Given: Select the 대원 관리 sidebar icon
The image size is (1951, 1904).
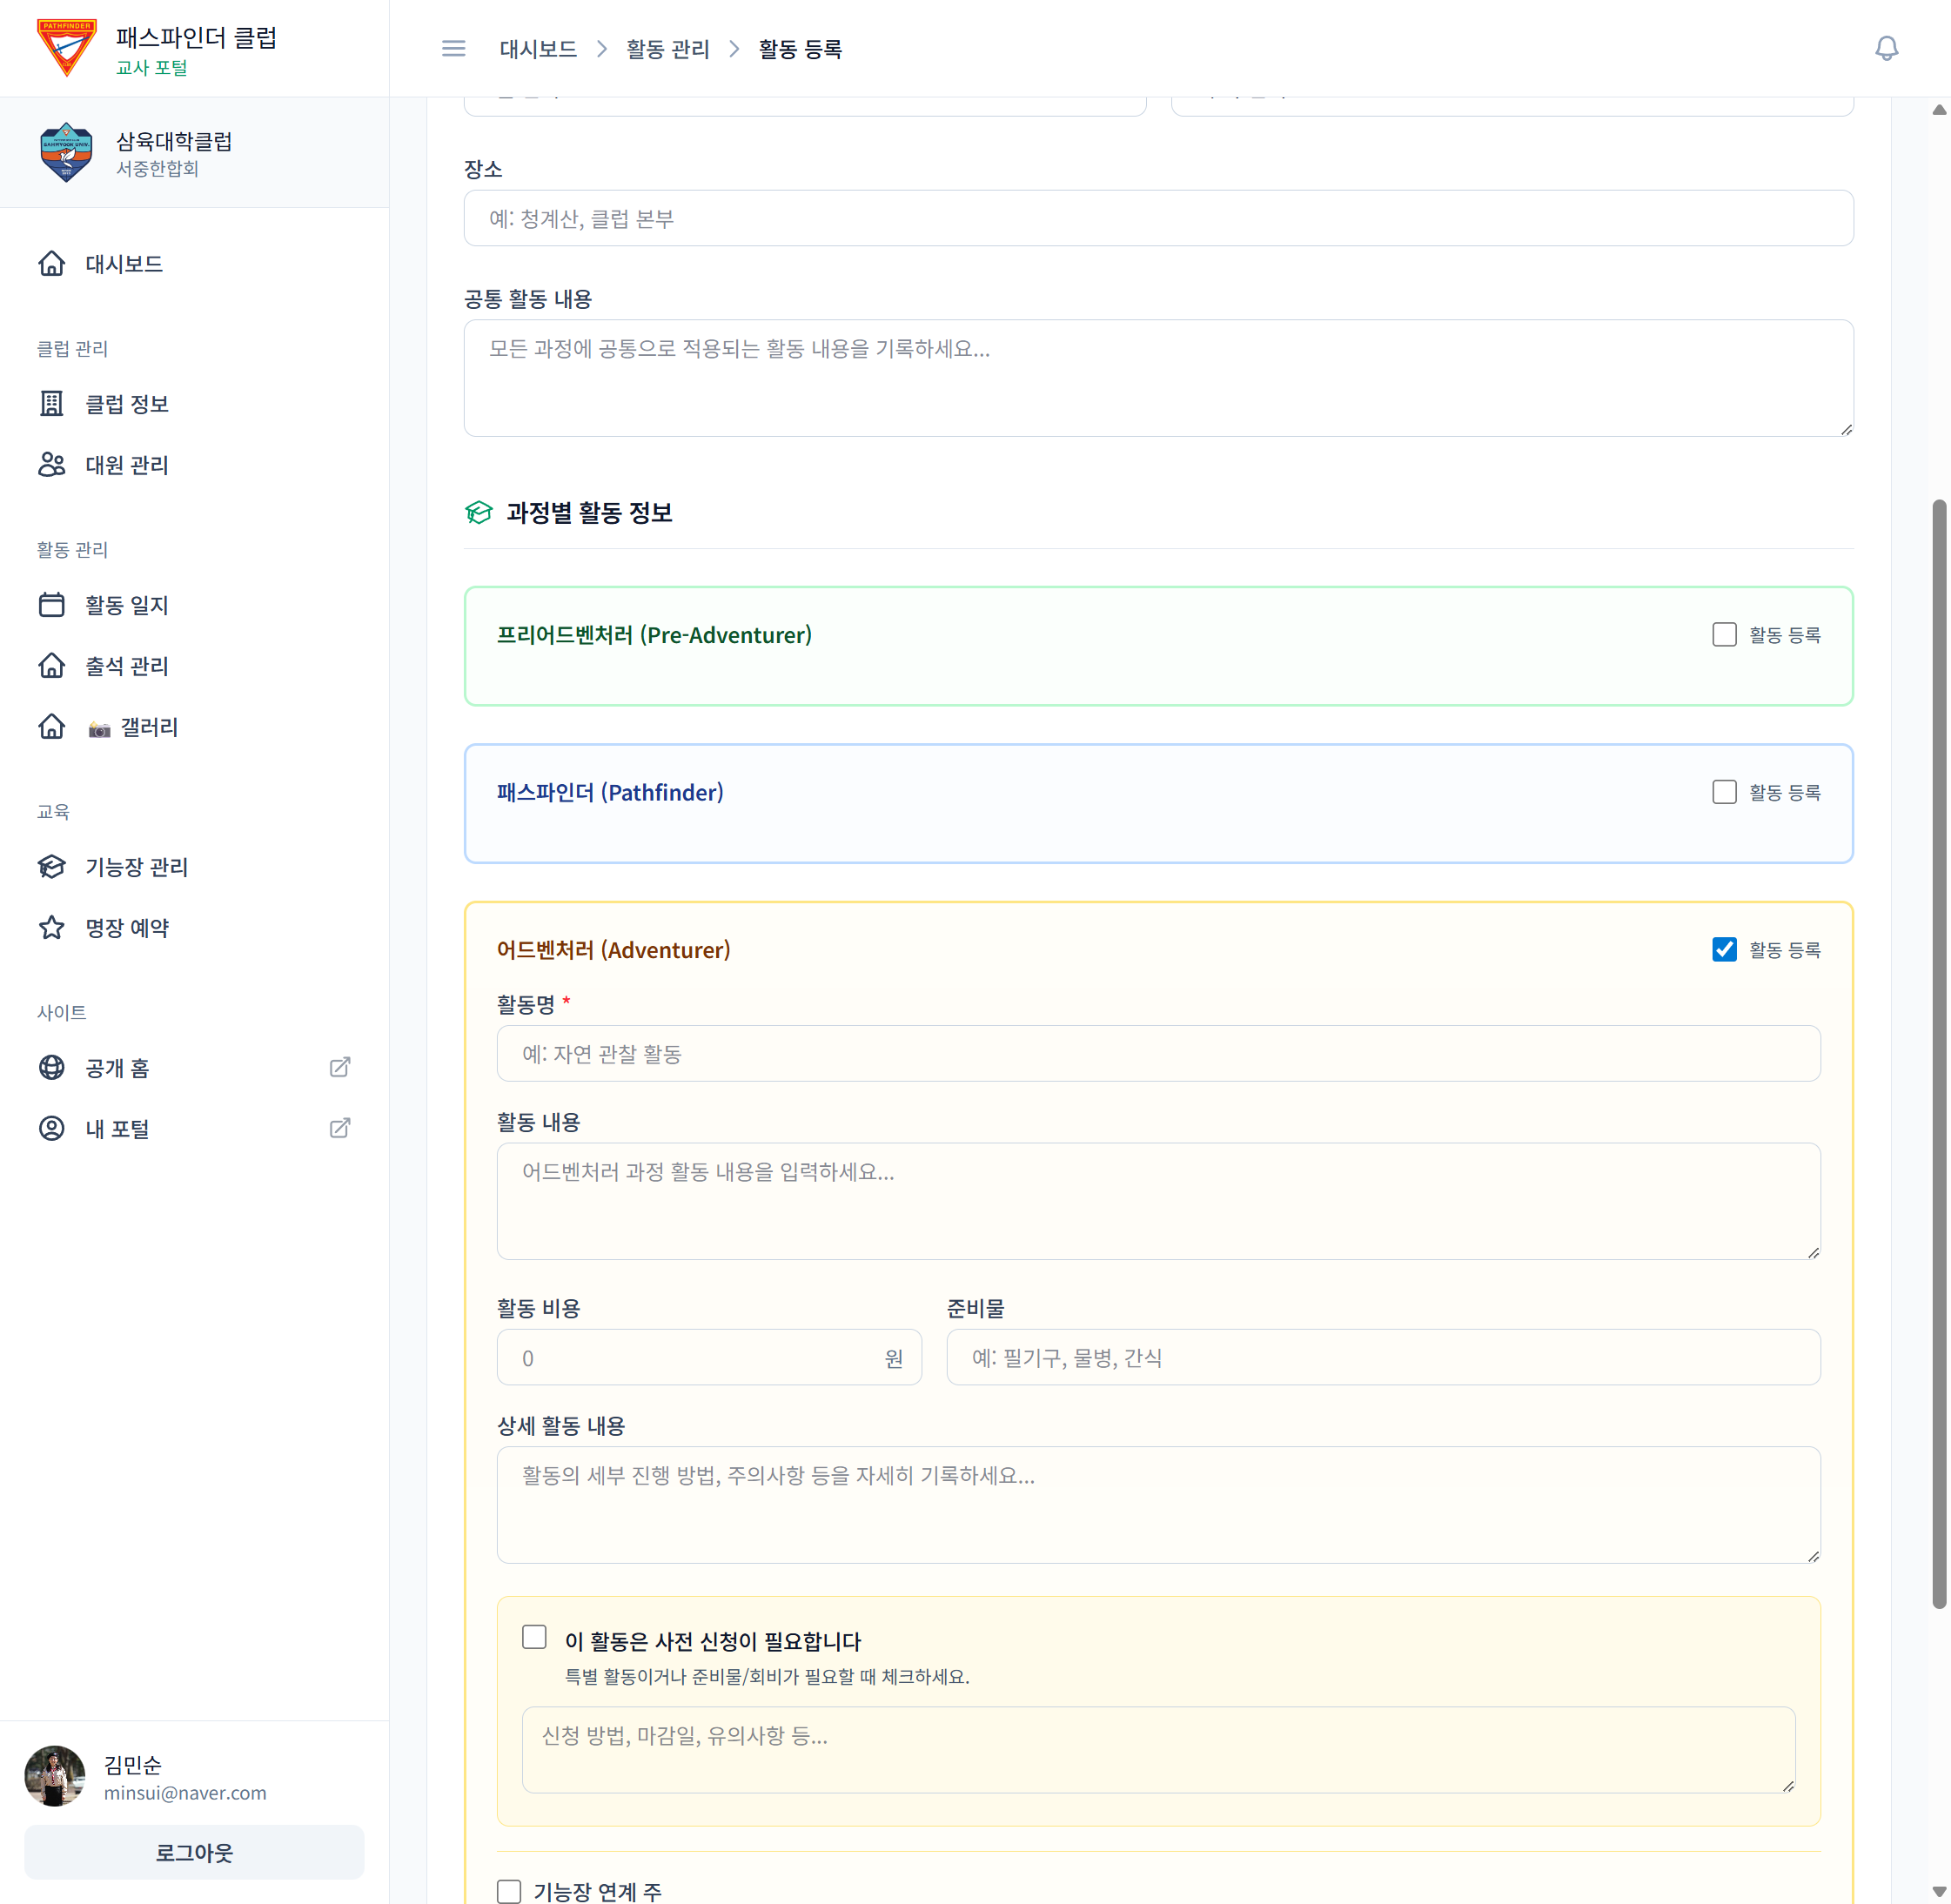Looking at the screenshot, I should (52, 465).
